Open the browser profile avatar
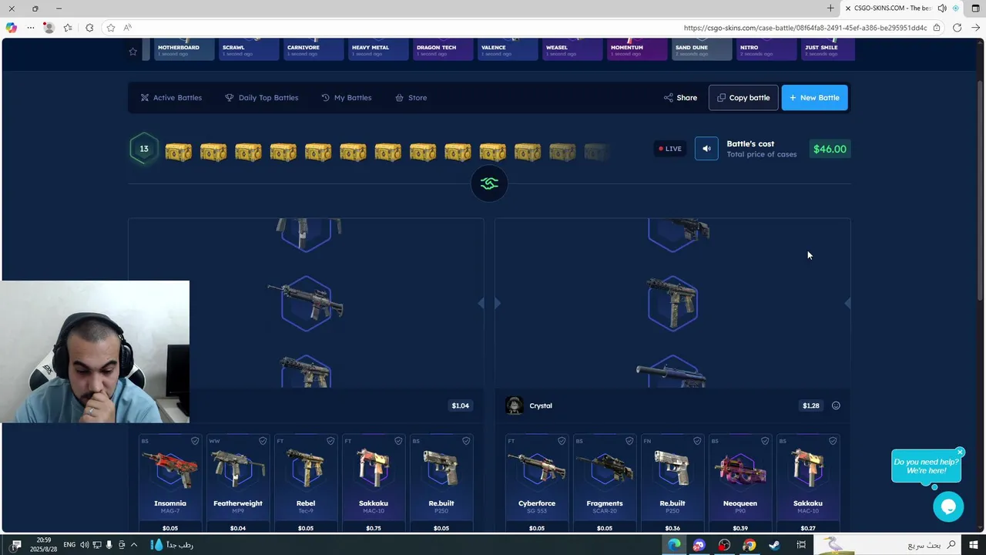986x555 pixels. pyautogui.click(x=49, y=28)
